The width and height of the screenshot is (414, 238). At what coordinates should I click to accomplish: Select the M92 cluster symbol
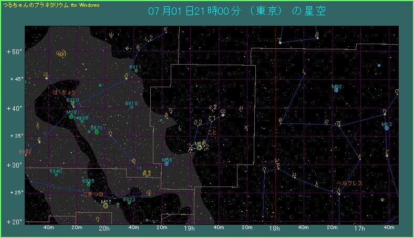[336, 90]
